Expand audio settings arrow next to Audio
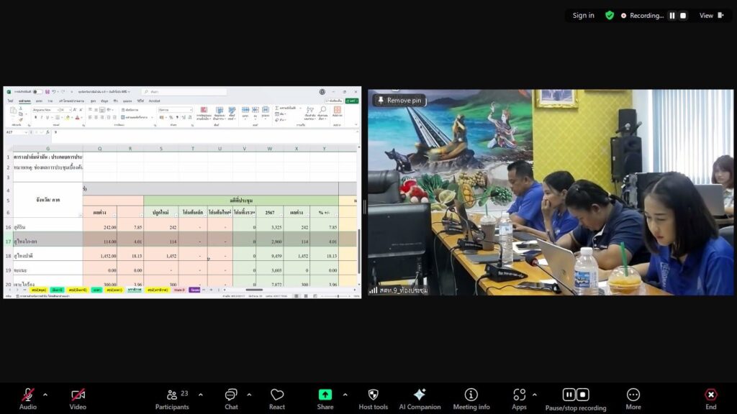This screenshot has width=737, height=414. [45, 395]
